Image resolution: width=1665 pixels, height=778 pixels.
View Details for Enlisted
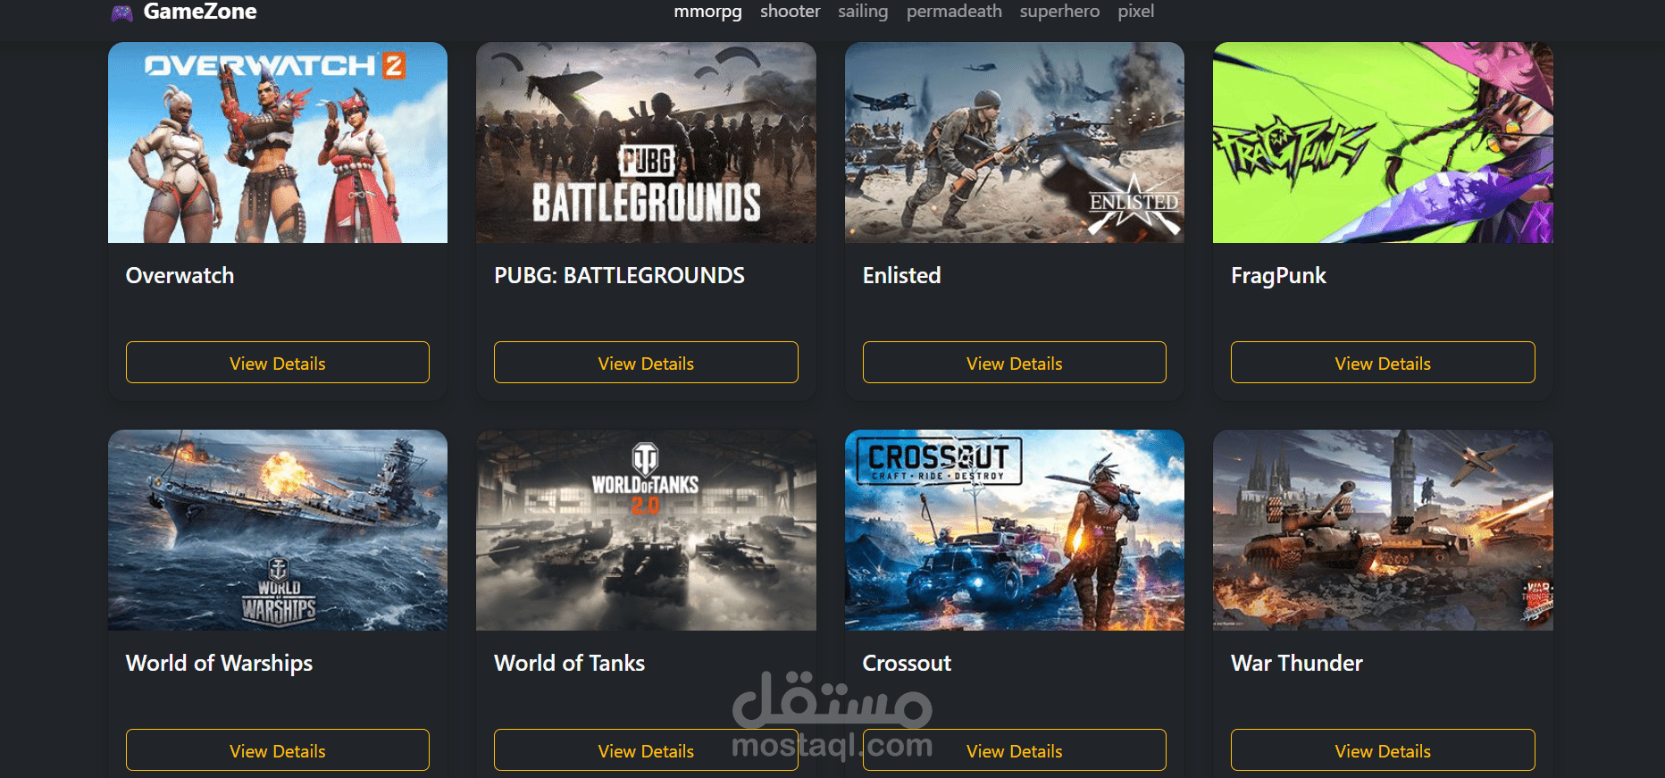(1015, 363)
